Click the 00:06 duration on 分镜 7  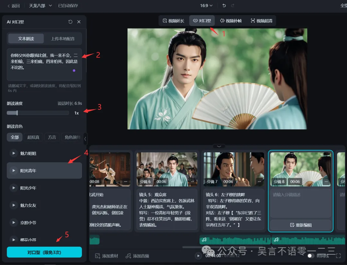click(x=228, y=182)
